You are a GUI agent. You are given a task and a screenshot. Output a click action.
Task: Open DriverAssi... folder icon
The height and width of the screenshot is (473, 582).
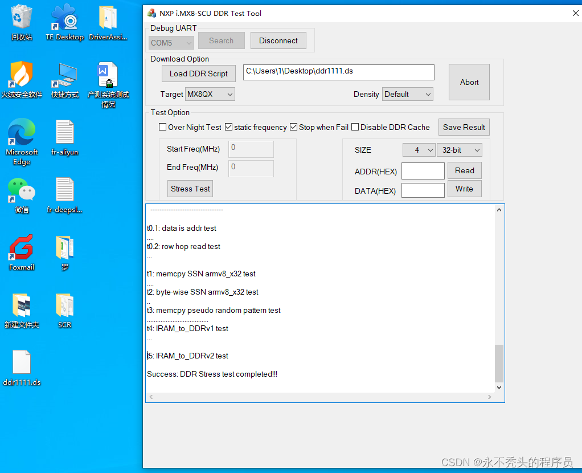(108, 22)
